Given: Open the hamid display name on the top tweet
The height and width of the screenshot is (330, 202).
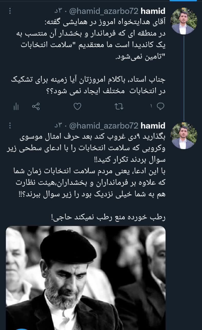Looking at the screenshot, I should click(153, 11).
